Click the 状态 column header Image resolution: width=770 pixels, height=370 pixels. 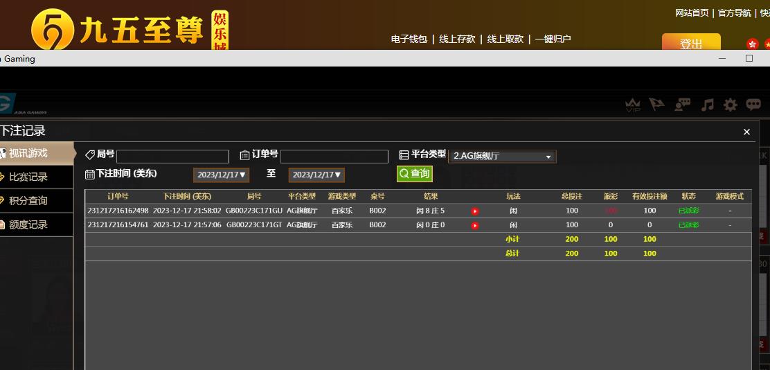689,196
